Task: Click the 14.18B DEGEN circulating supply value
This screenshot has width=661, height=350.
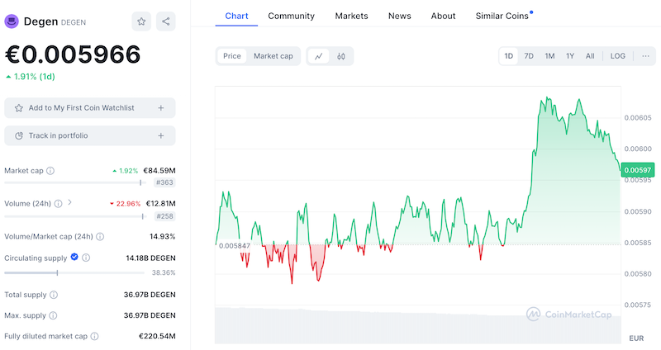Action: pyautogui.click(x=150, y=258)
